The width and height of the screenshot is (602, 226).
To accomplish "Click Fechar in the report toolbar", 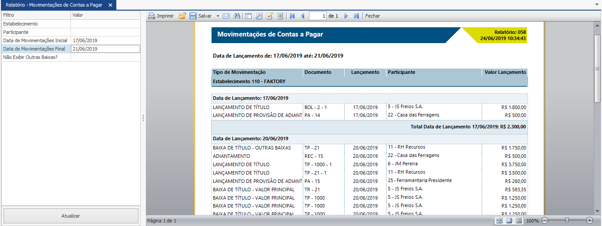I will tap(372, 16).
